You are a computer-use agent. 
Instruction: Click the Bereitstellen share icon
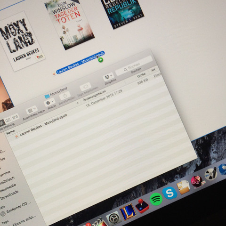[x=65, y=95]
